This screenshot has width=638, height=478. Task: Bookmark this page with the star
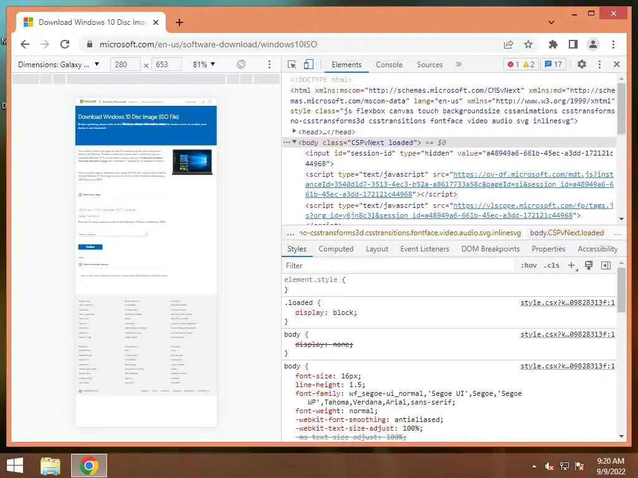coord(528,44)
